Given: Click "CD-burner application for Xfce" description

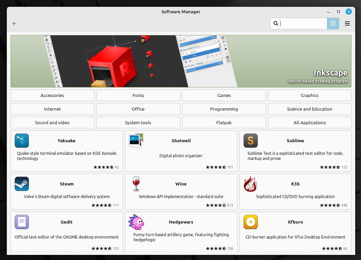Looking at the screenshot, I should pos(295,237).
